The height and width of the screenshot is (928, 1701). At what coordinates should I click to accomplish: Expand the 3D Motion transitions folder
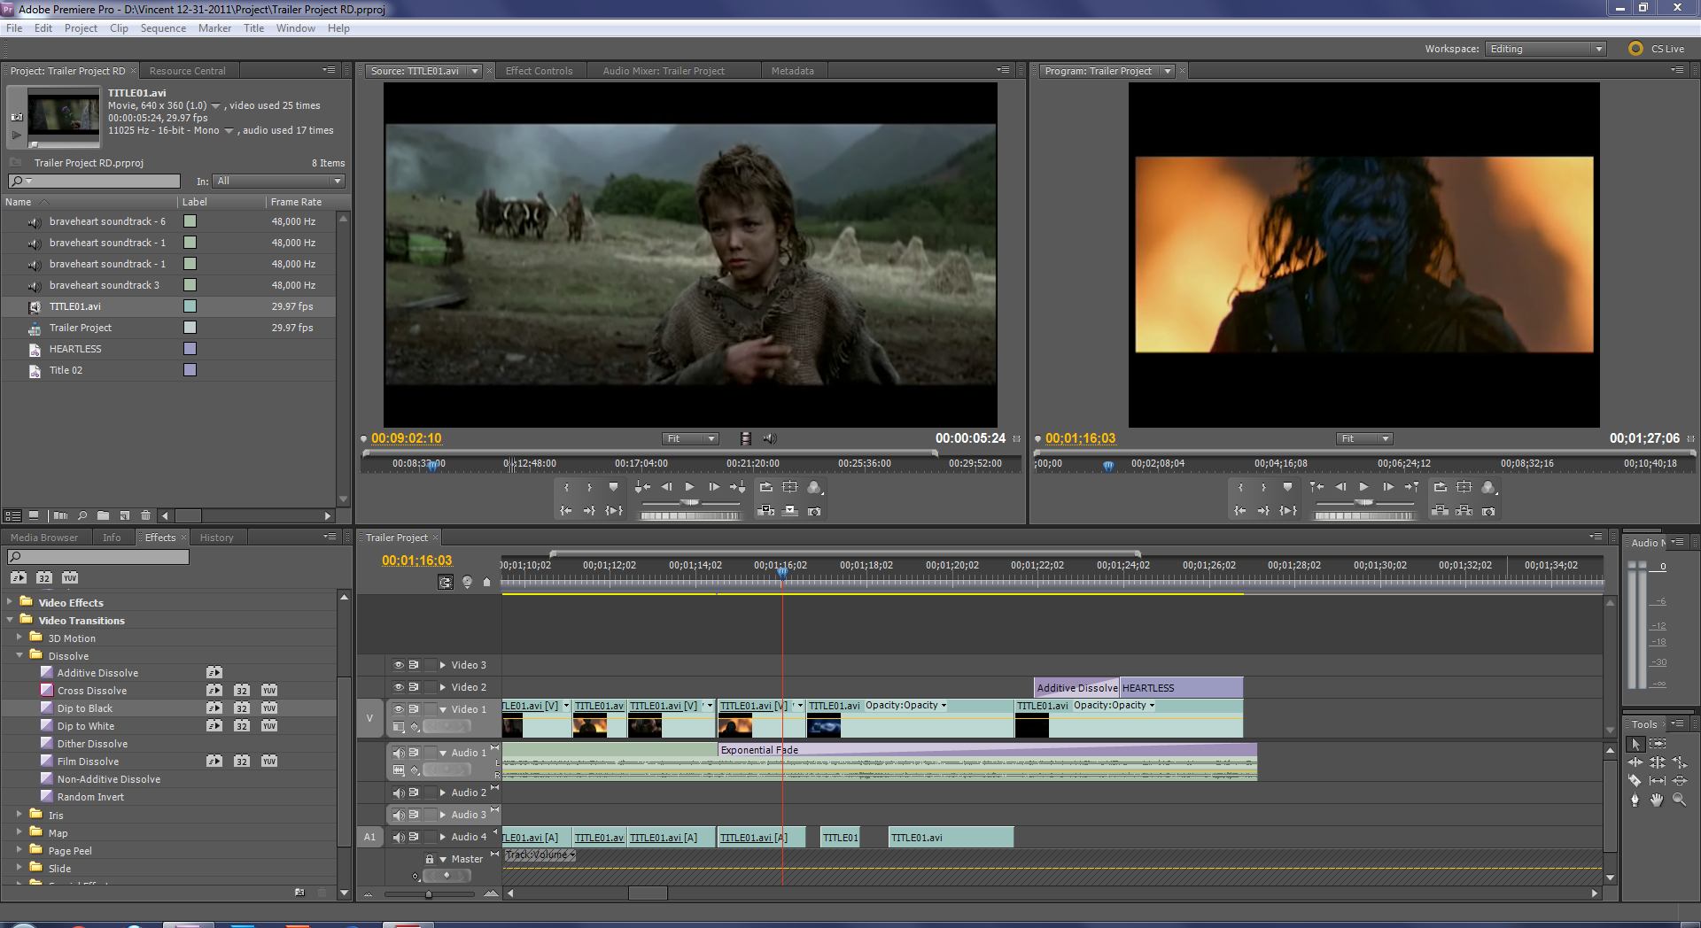pos(19,638)
